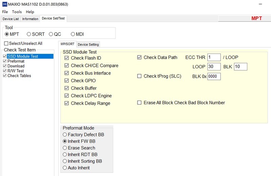This screenshot has height=176, width=271.
Task: Disable the Check Flash ID option
Action: (67, 58)
